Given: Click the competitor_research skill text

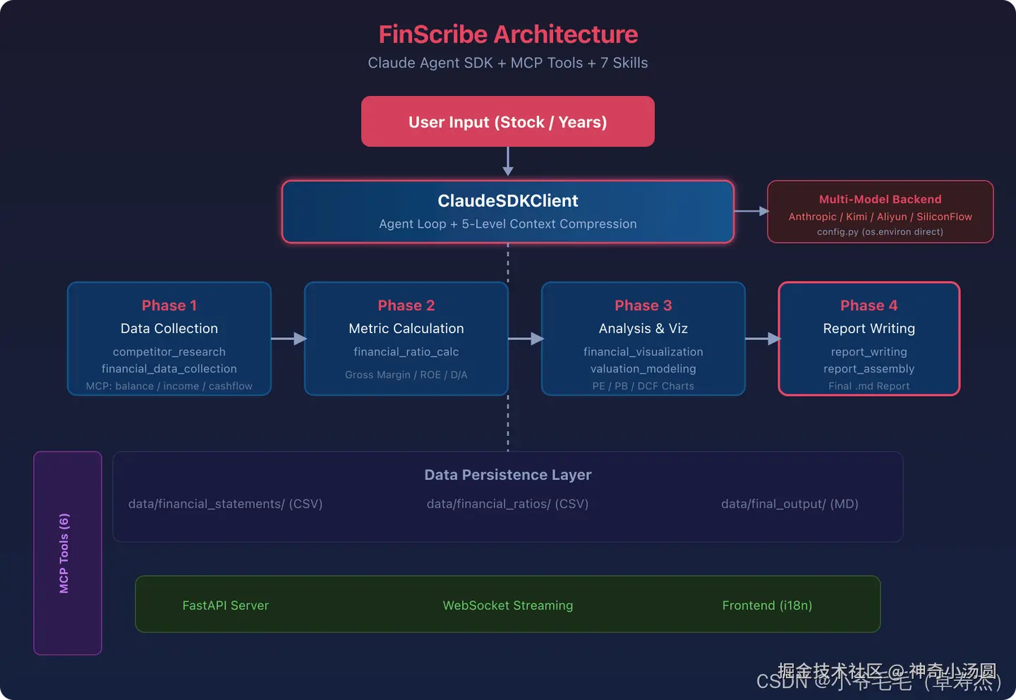Looking at the screenshot, I should 169,351.
